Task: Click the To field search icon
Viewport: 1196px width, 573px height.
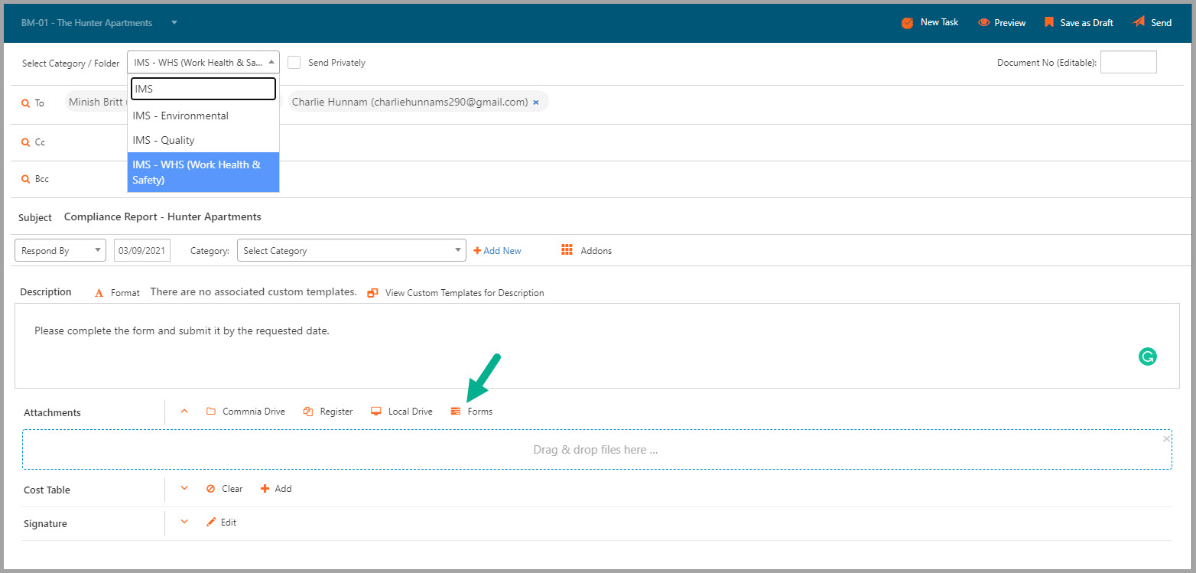Action: tap(26, 103)
